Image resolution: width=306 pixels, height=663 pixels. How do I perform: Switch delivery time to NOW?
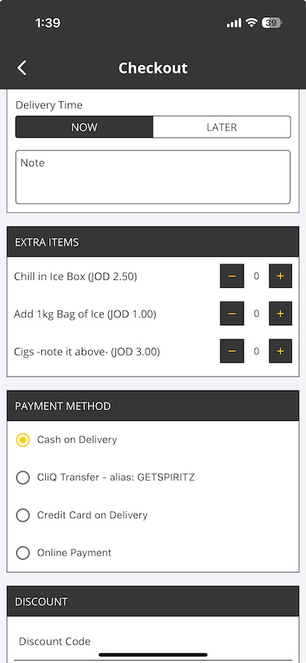(x=84, y=127)
